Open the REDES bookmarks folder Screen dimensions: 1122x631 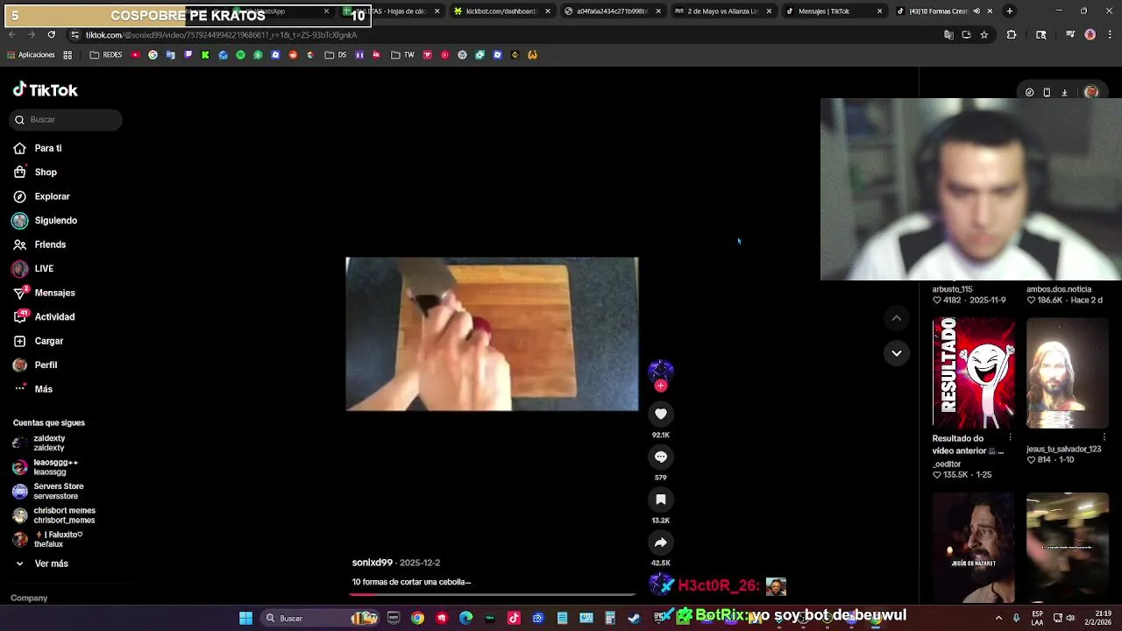pos(106,54)
